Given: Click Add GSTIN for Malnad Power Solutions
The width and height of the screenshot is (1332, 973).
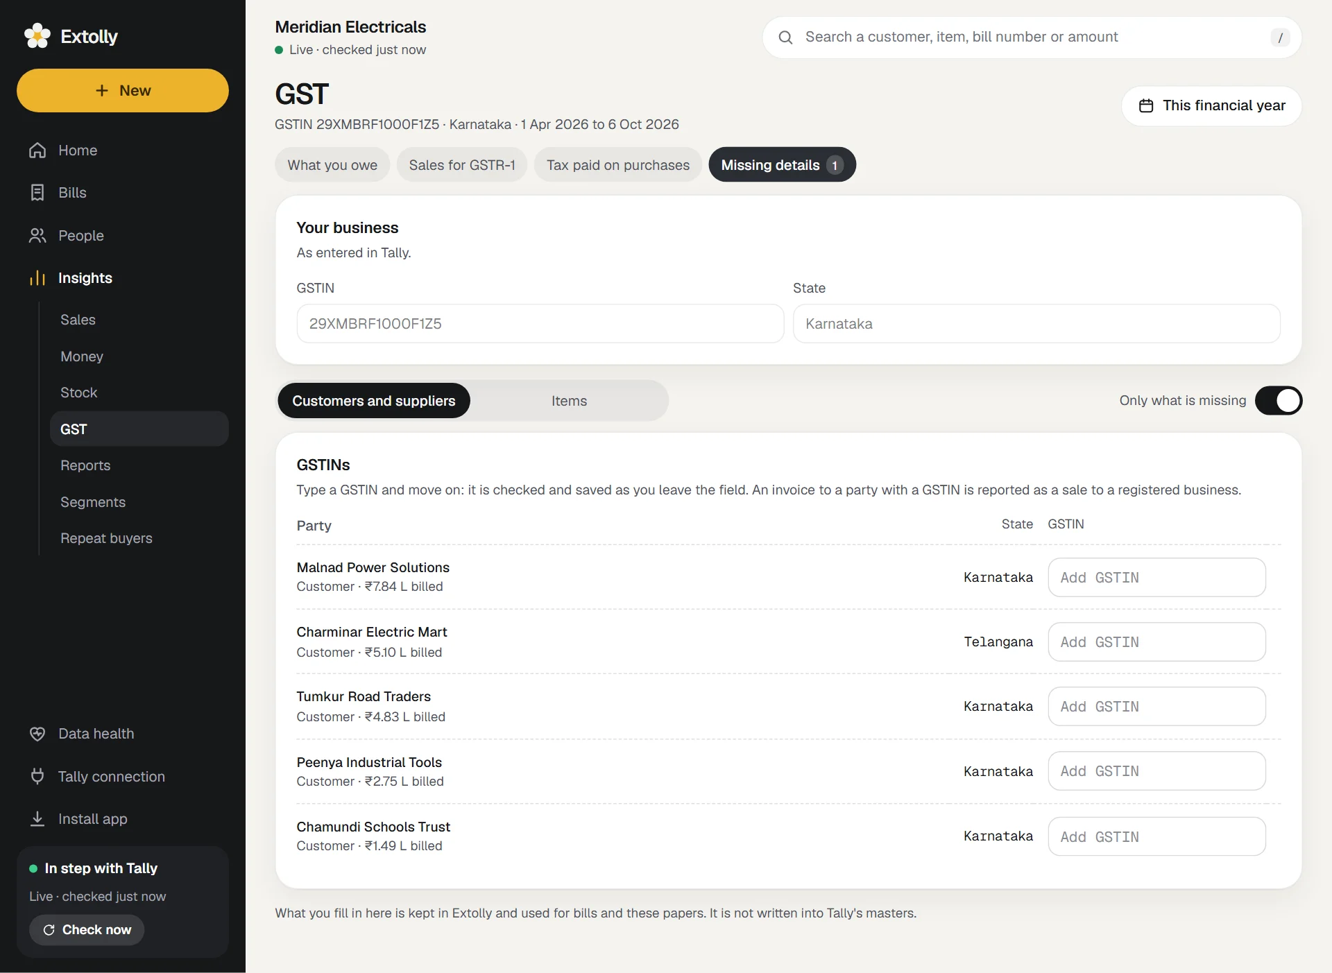Looking at the screenshot, I should [1156, 578].
